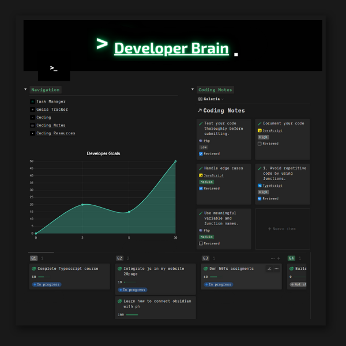Click the Galería gallery view icon

(x=200, y=99)
